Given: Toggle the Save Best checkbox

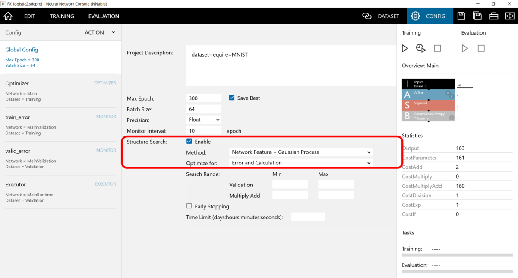Looking at the screenshot, I should [232, 98].
